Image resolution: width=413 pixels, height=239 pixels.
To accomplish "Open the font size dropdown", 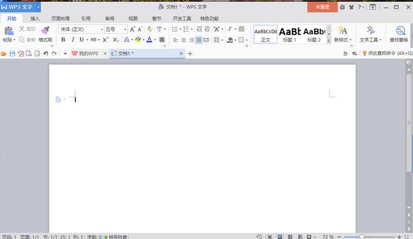I will pyautogui.click(x=125, y=30).
